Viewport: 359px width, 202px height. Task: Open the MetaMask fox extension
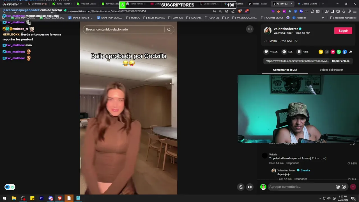(279, 11)
